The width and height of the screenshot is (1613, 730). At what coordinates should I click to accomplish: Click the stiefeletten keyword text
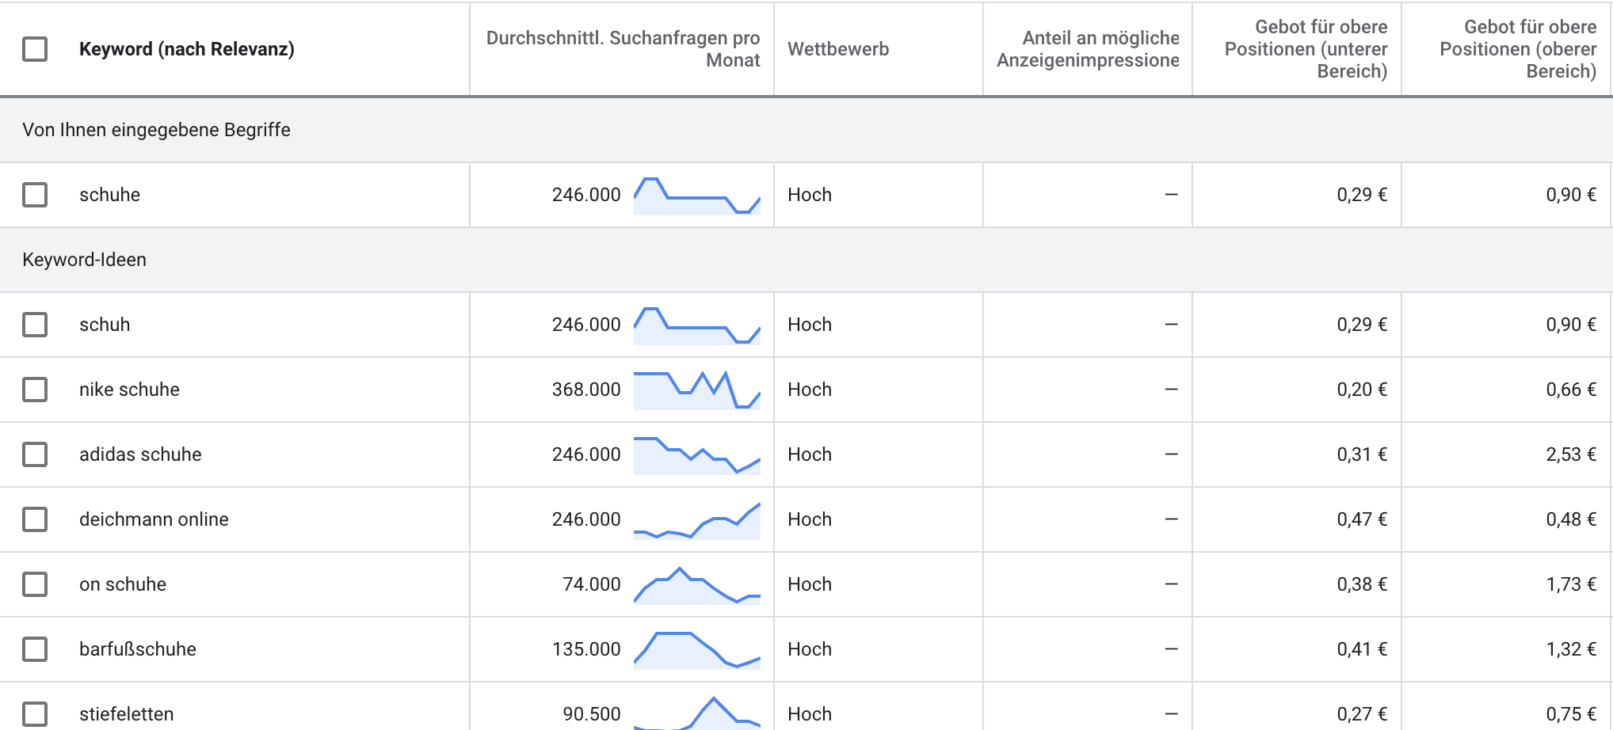click(x=126, y=714)
